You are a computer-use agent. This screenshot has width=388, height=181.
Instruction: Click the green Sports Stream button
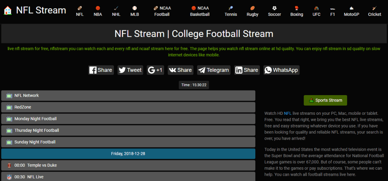tap(325, 100)
